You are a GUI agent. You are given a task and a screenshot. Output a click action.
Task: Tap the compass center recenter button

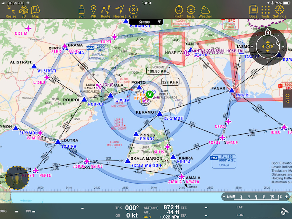click(x=267, y=46)
